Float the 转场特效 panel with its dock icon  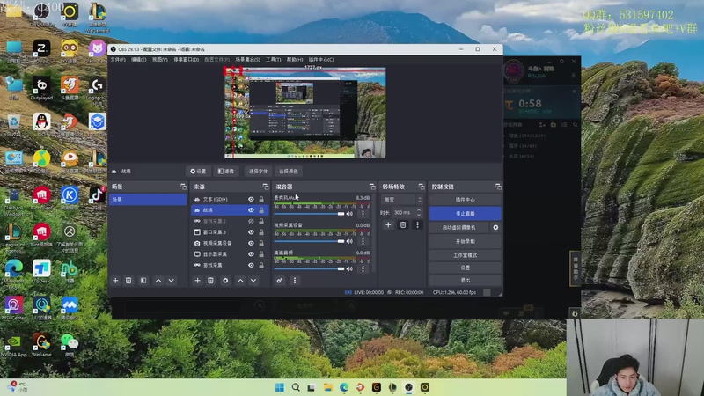[422, 187]
